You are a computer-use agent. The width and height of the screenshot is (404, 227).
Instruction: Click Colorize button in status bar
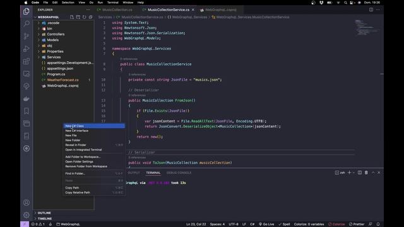tap(336, 224)
